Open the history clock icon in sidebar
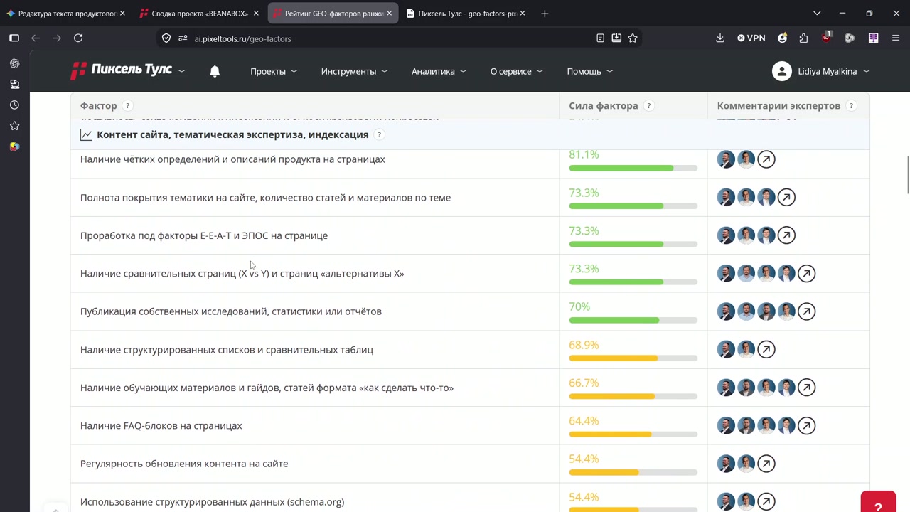Screen dimensions: 910x512 14,105
